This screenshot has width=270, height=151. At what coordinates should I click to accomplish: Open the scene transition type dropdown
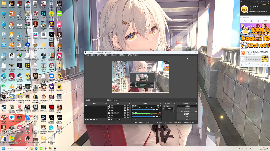[x=169, y=106]
